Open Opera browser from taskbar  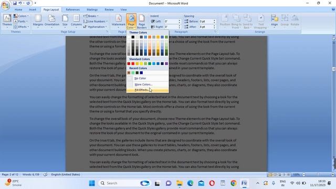coord(212,183)
